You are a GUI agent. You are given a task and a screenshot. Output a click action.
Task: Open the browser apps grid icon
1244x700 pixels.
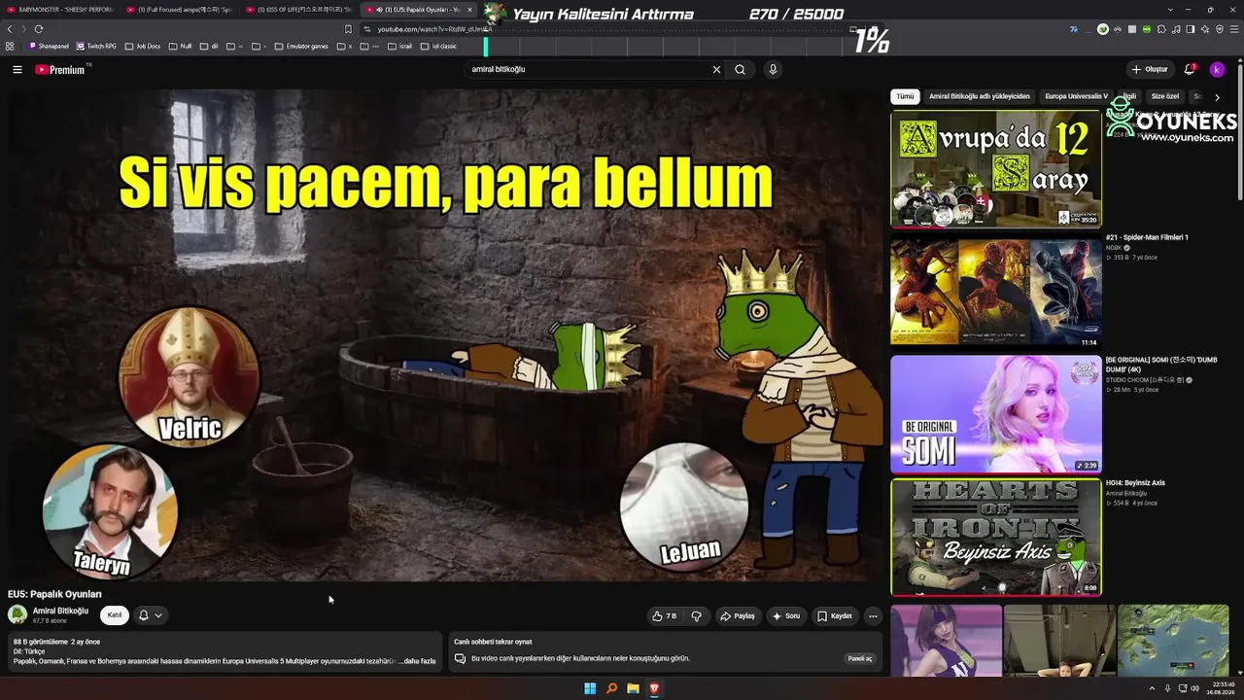click(10, 46)
